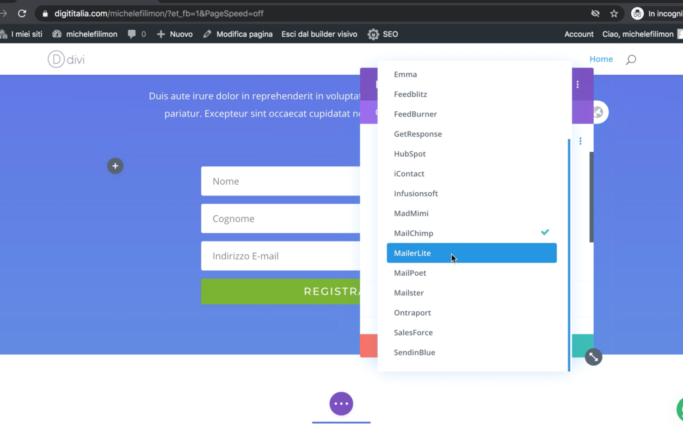Click the modal resize arrow icon

tap(593, 357)
